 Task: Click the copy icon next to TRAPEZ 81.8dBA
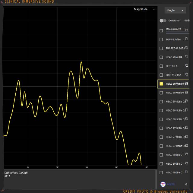(x=187, y=48)
